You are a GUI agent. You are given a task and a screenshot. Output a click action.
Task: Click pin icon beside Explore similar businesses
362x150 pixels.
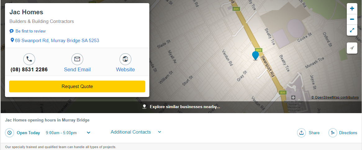[145, 107]
